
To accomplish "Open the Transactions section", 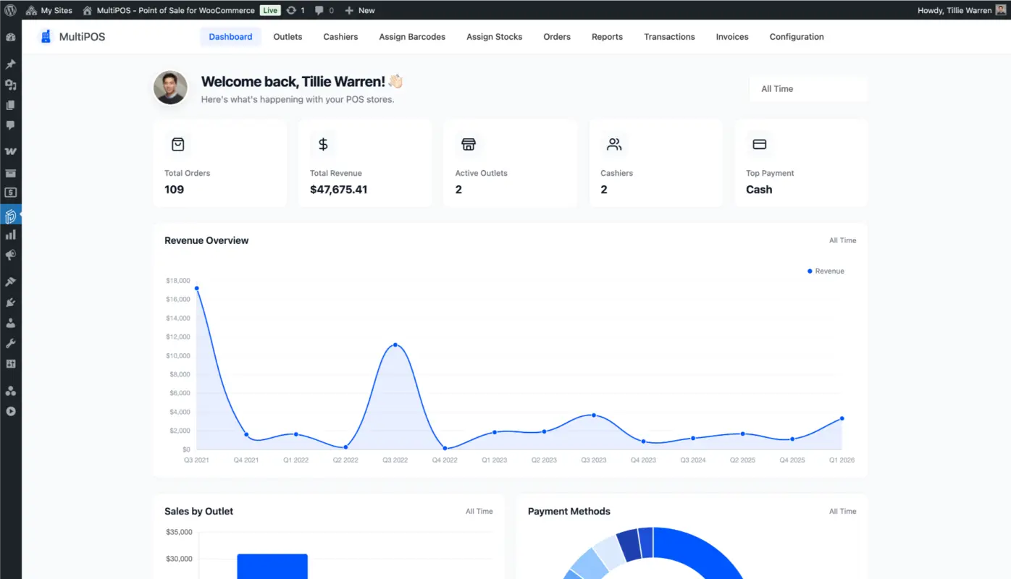I will [x=669, y=37].
